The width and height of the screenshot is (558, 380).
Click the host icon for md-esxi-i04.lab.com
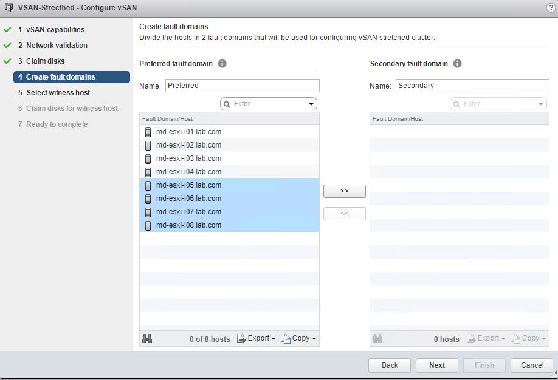[148, 172]
